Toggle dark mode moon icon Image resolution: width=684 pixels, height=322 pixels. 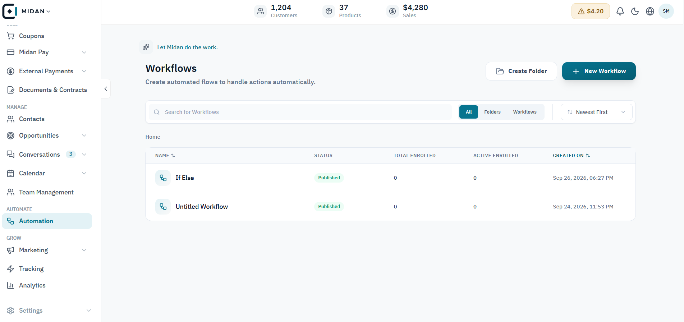click(x=635, y=11)
